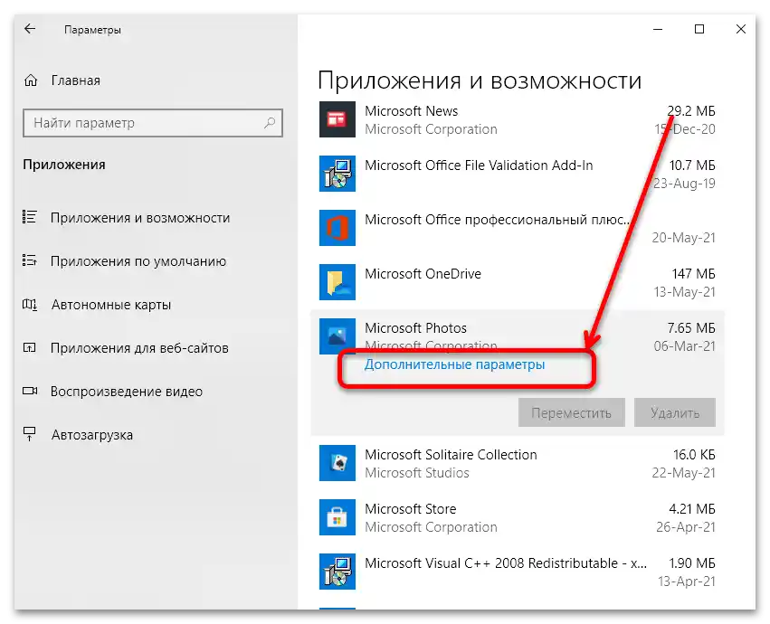The width and height of the screenshot is (770, 624).
Task: Select Microsoft Visual C++ 2008 Redistributable entry
Action: pyautogui.click(x=517, y=572)
